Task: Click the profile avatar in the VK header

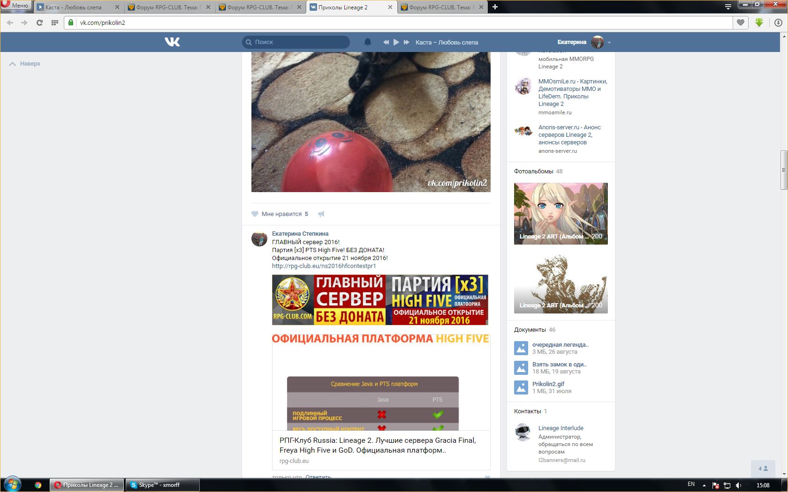Action: [x=598, y=42]
